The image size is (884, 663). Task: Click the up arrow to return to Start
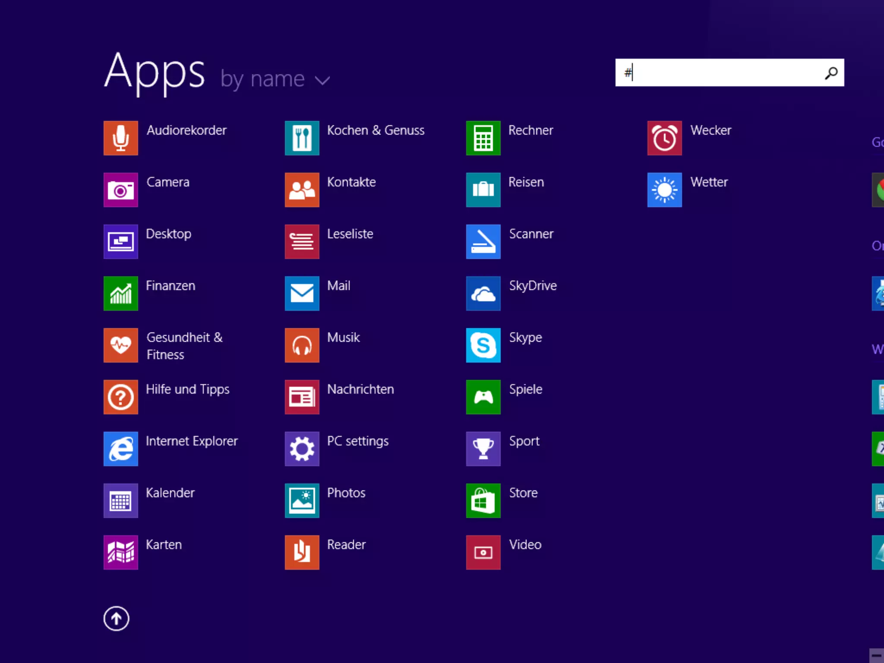tap(116, 619)
